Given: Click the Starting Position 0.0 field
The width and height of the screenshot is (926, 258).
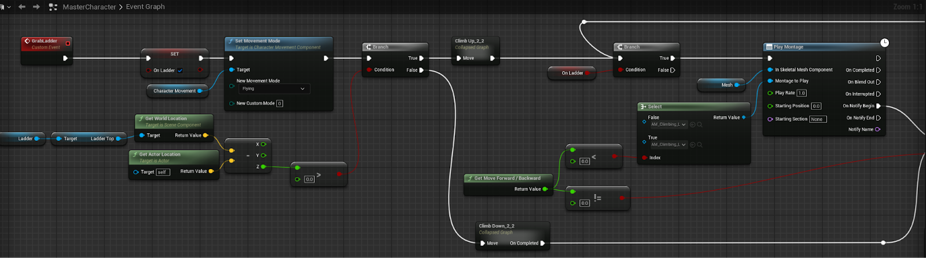Looking at the screenshot, I should pyautogui.click(x=816, y=106).
